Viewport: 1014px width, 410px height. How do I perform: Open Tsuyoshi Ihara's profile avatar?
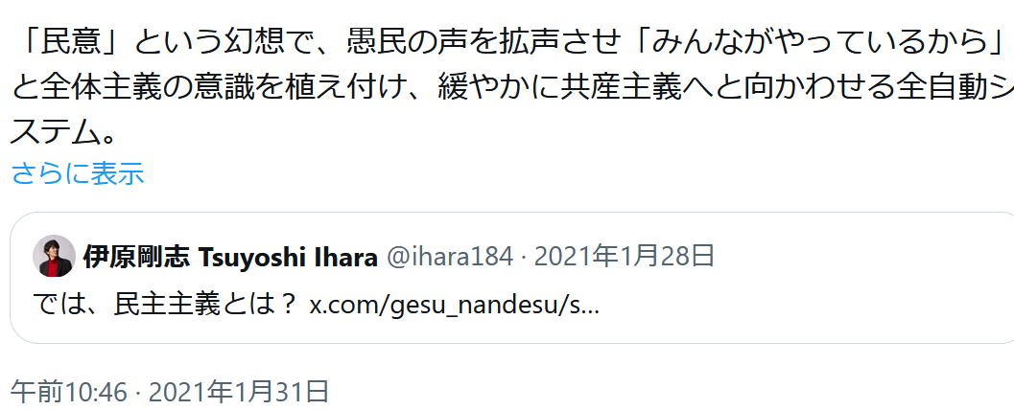[54, 256]
